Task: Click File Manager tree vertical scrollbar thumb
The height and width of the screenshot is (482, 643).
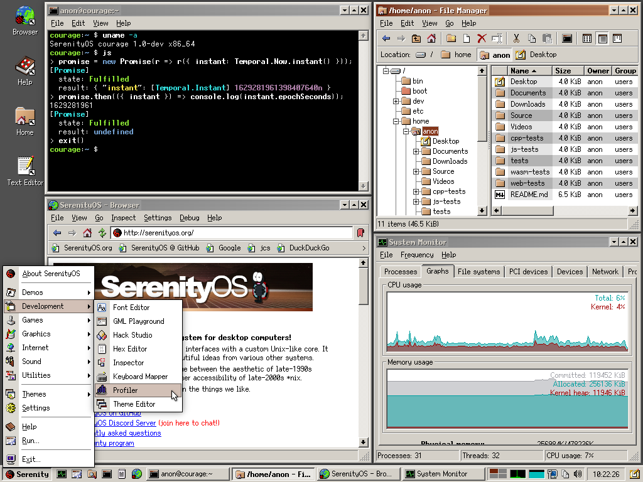Action: point(482,109)
